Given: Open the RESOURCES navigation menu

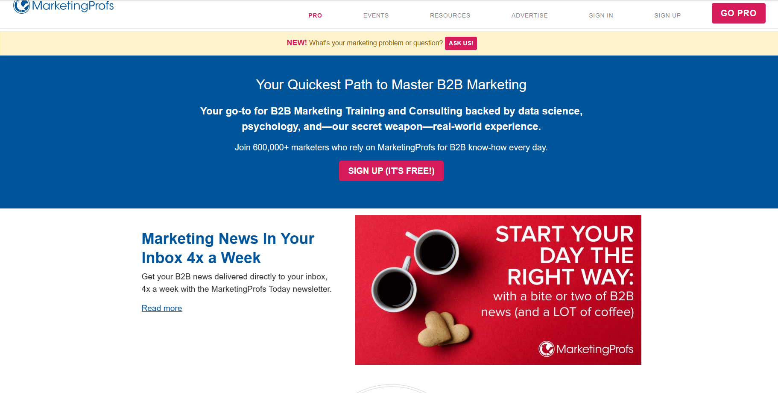Looking at the screenshot, I should 450,15.
